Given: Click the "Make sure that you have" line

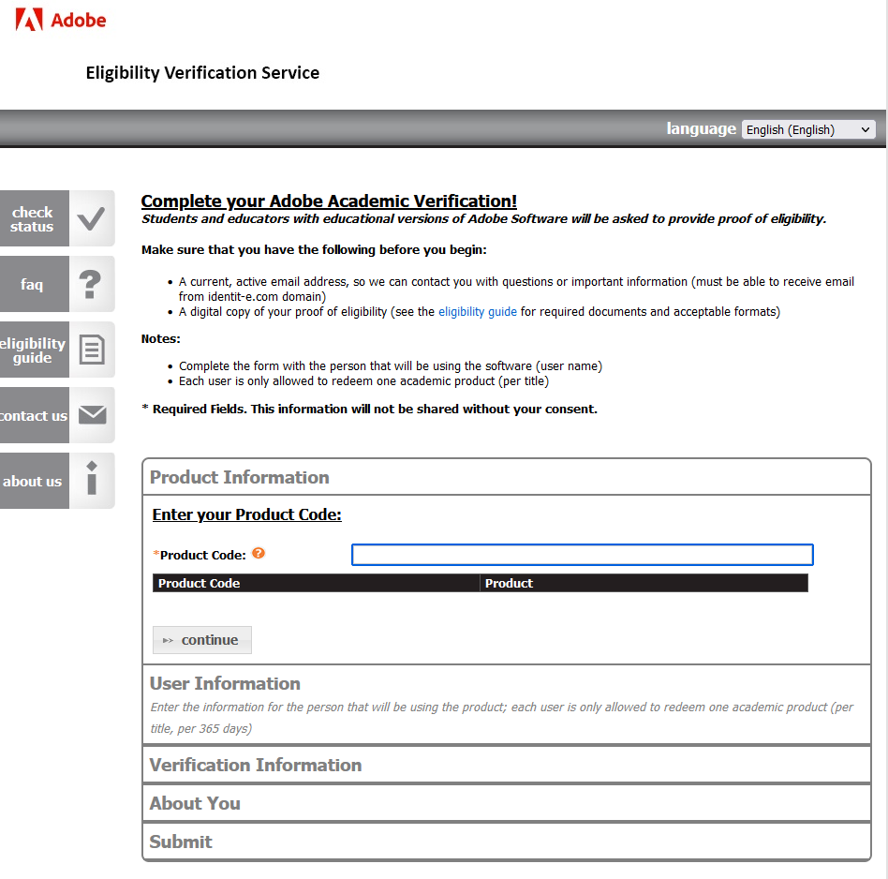Looking at the screenshot, I should click(314, 250).
